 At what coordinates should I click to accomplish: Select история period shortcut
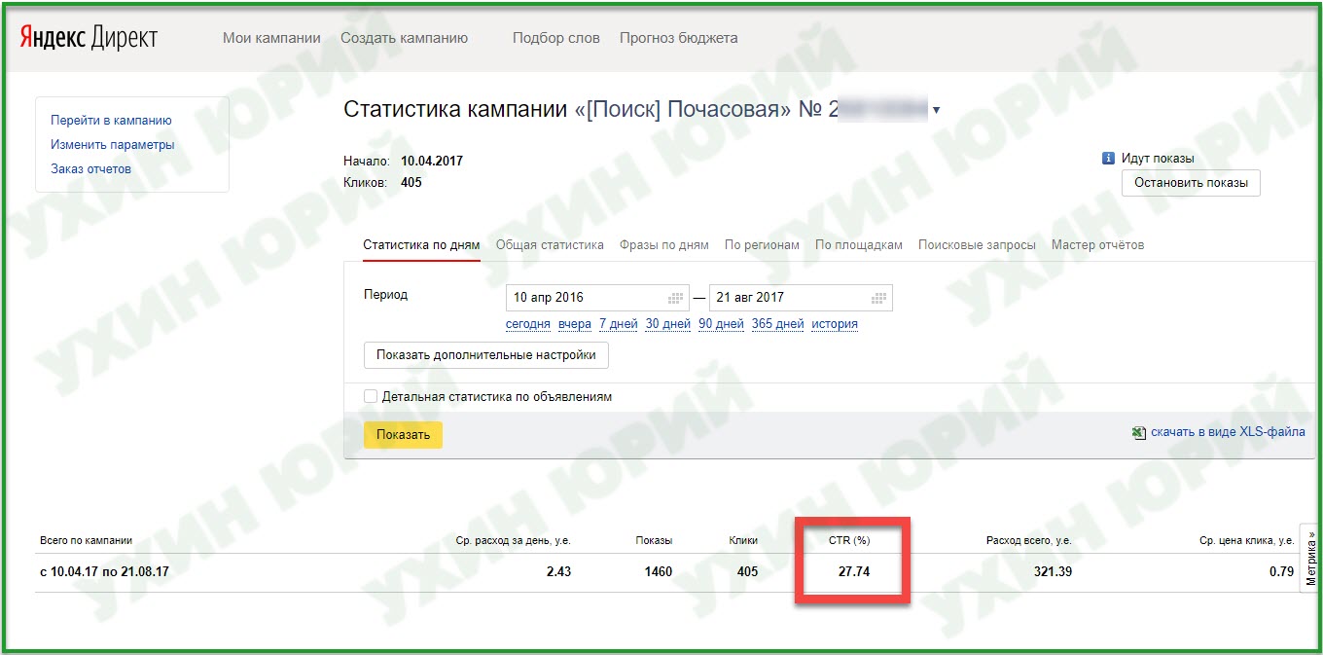point(835,324)
